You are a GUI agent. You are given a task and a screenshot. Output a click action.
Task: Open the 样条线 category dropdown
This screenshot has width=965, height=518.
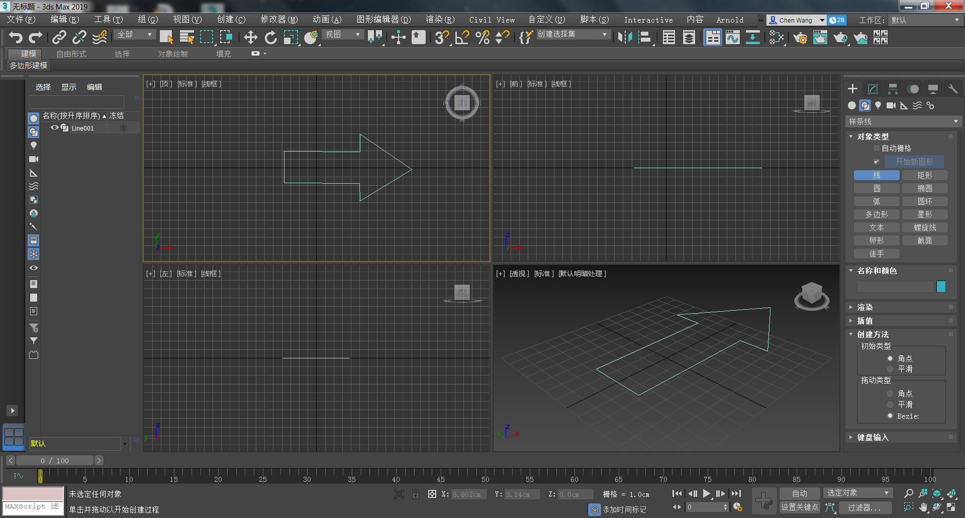tap(904, 121)
